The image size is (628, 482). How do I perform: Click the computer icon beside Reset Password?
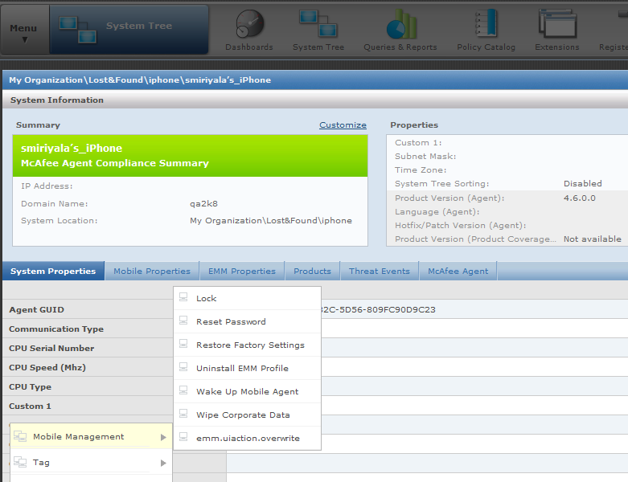[x=183, y=321]
